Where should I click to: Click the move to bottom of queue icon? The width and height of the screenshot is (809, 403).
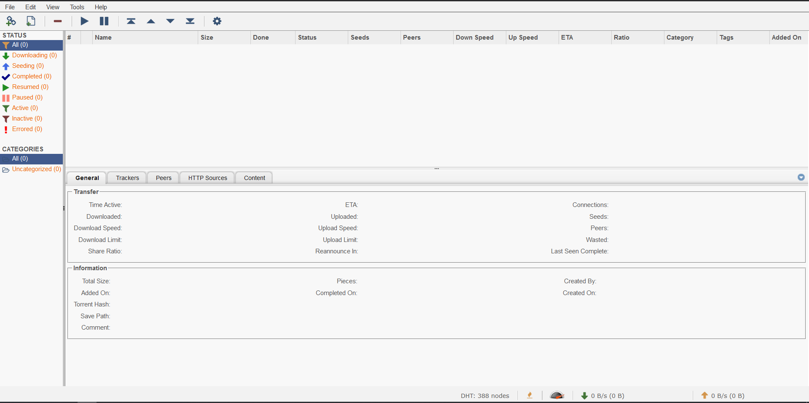click(190, 21)
